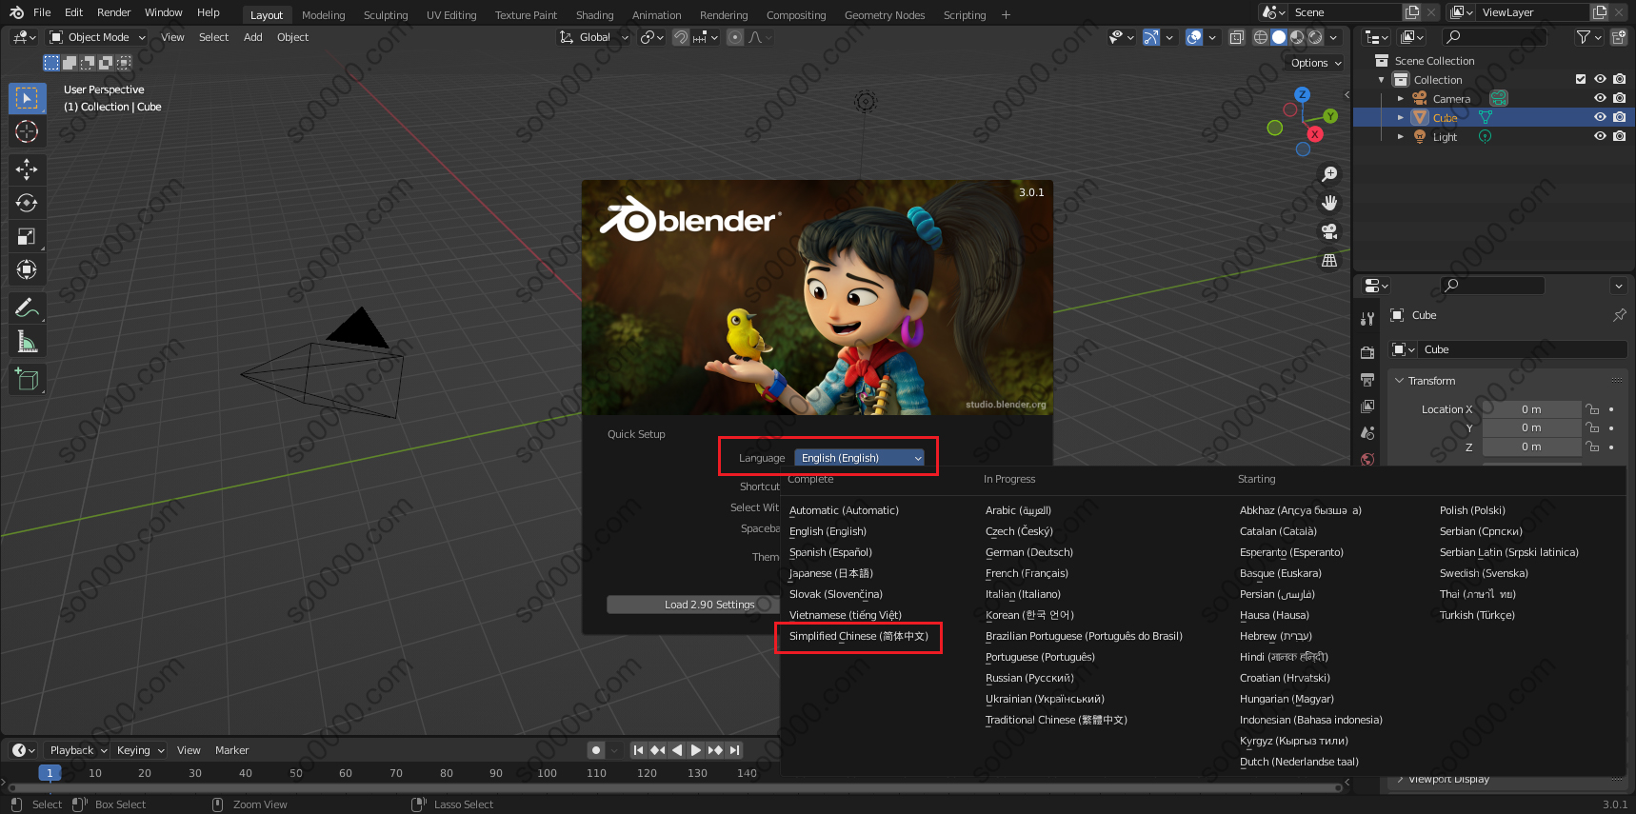The height and width of the screenshot is (814, 1636).
Task: Open the Render properties tab
Action: click(x=1367, y=352)
